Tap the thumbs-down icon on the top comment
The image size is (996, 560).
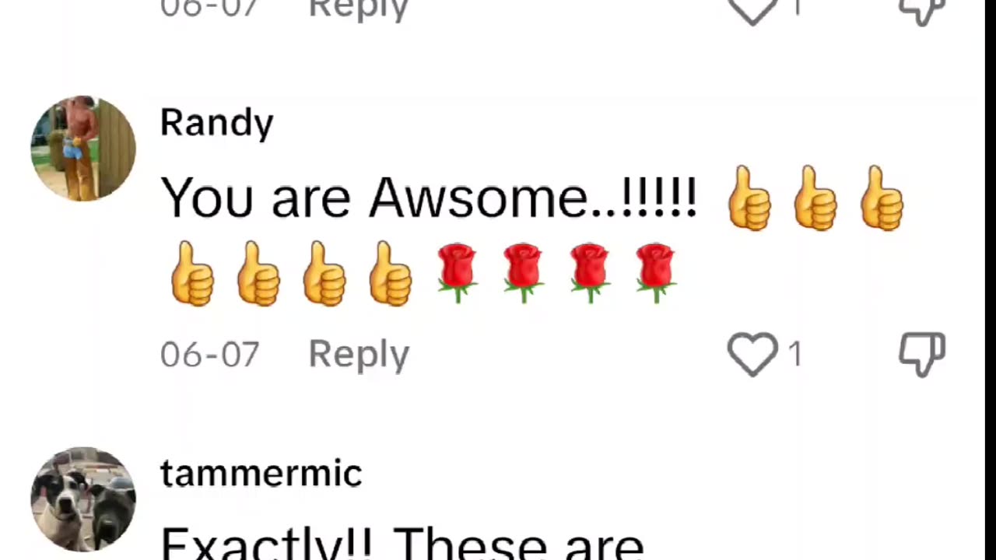pyautogui.click(x=922, y=9)
